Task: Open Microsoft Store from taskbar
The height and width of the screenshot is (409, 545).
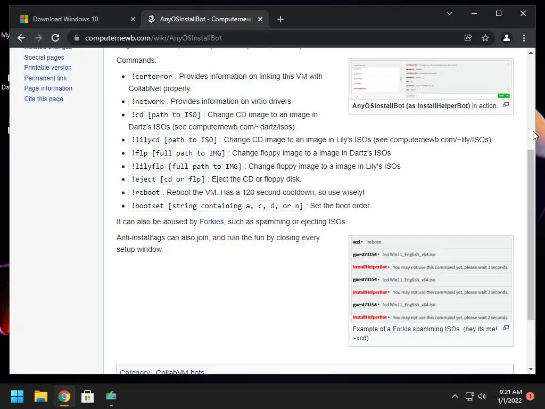Action: click(87, 396)
